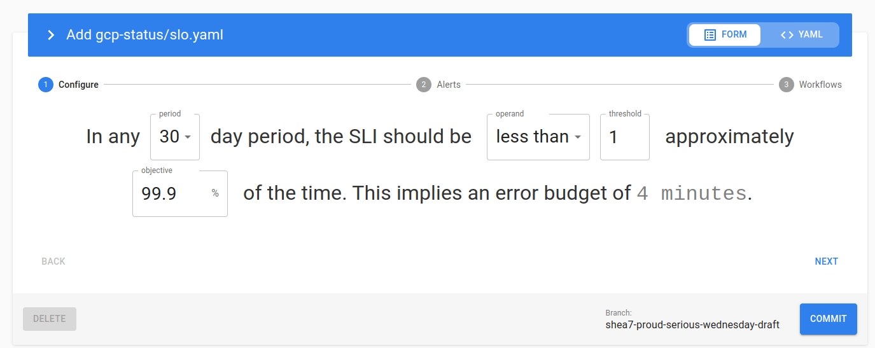The height and width of the screenshot is (348, 875).
Task: Click the period dropdown arrow
Action: 188,137
